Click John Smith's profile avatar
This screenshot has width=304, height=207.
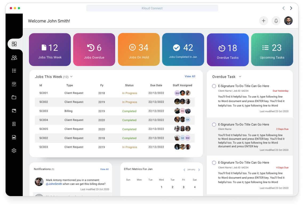[x=288, y=21]
